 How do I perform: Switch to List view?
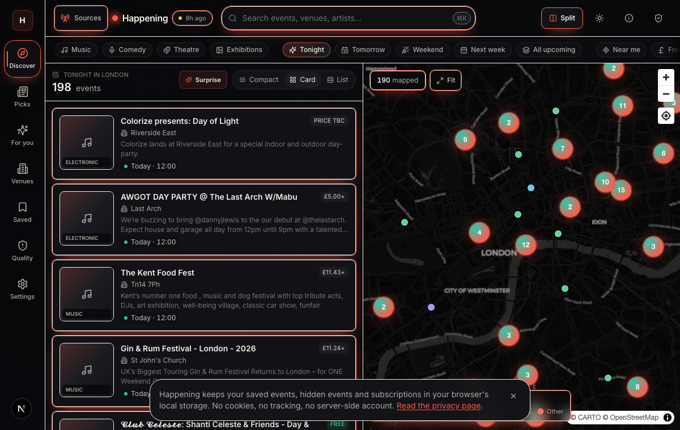point(338,80)
